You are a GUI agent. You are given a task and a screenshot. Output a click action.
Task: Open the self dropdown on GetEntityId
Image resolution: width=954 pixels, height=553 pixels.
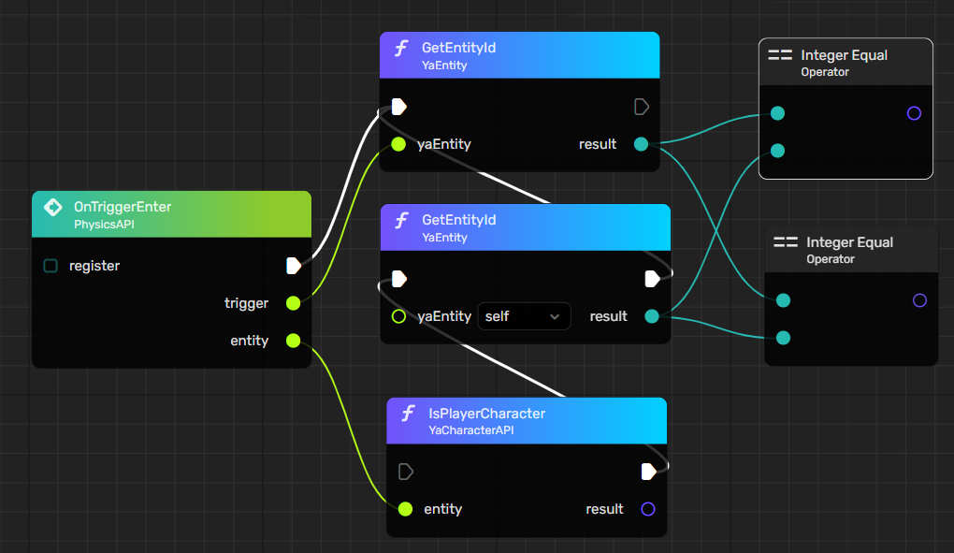[x=524, y=316]
